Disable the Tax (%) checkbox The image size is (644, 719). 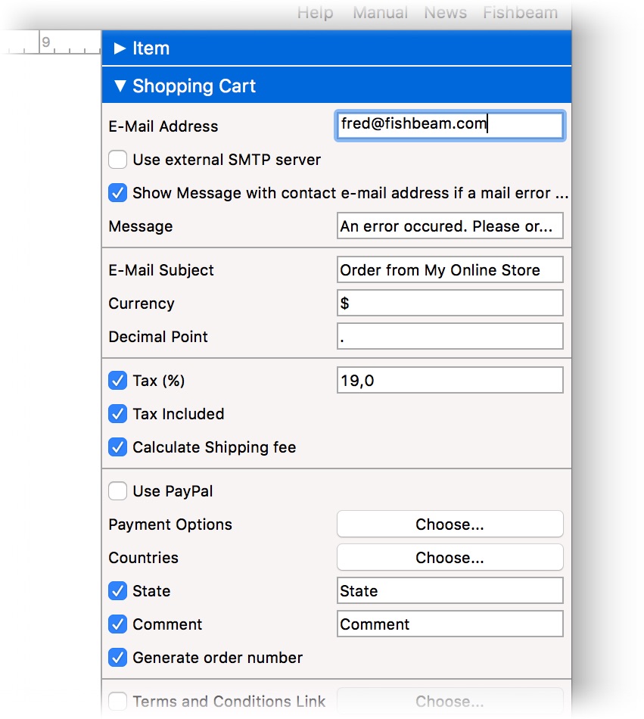pyautogui.click(x=117, y=381)
